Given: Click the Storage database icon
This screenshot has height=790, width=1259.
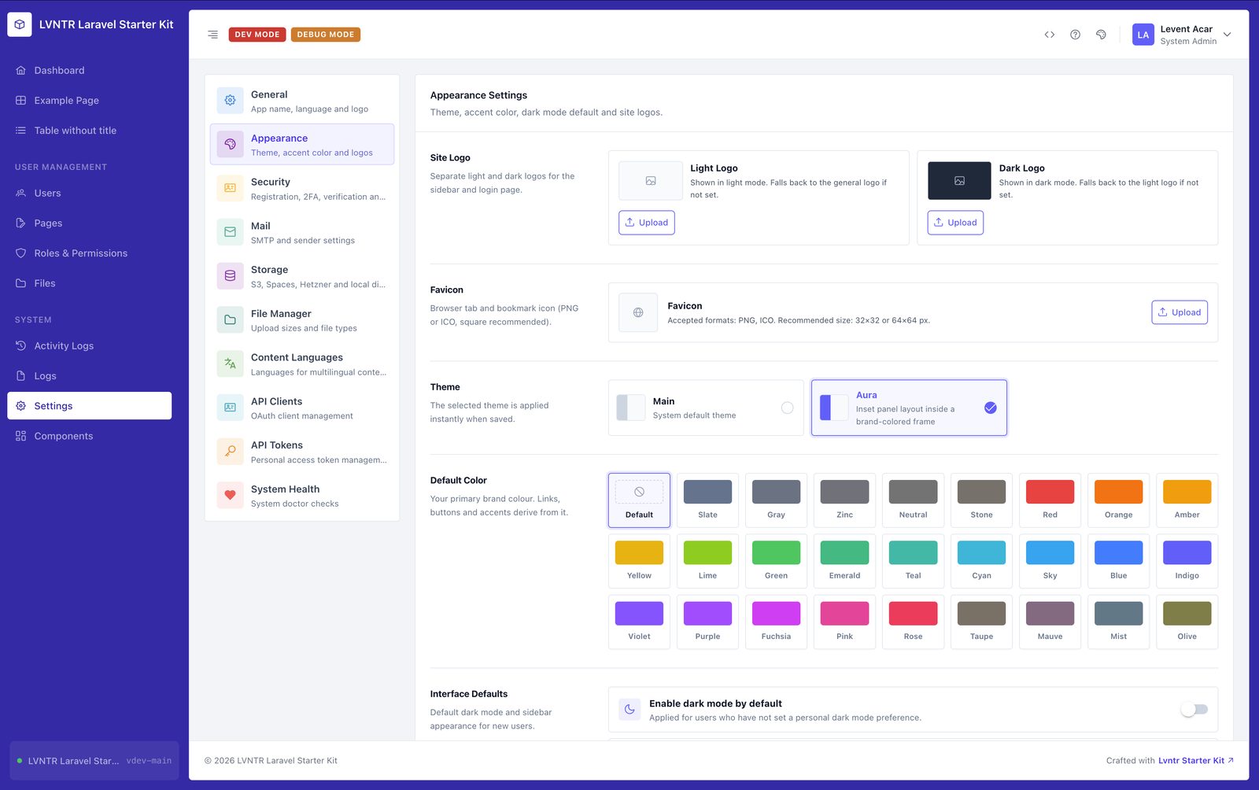Looking at the screenshot, I should pos(230,276).
